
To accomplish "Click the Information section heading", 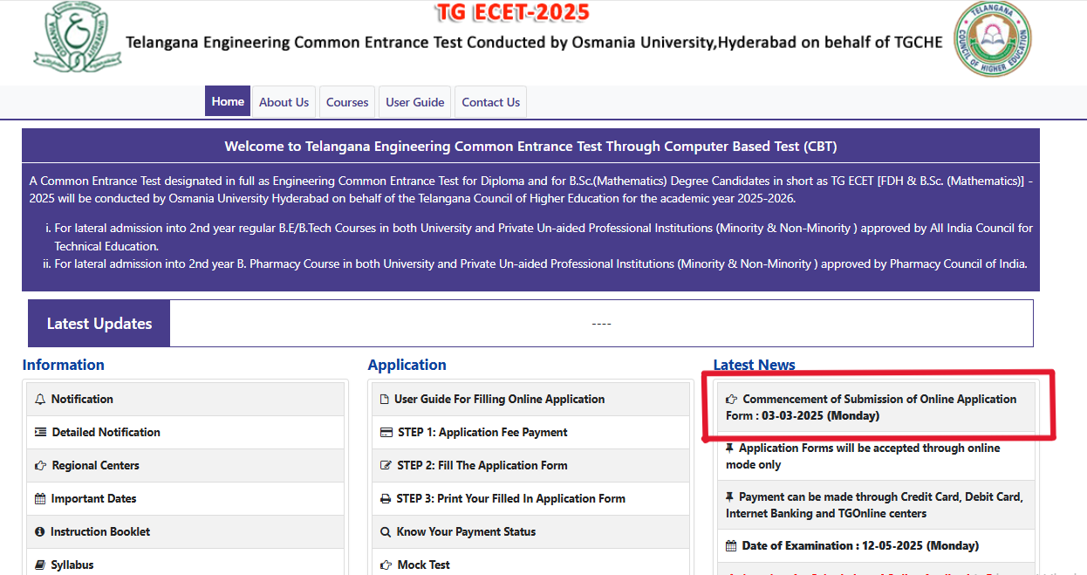I will [64, 365].
